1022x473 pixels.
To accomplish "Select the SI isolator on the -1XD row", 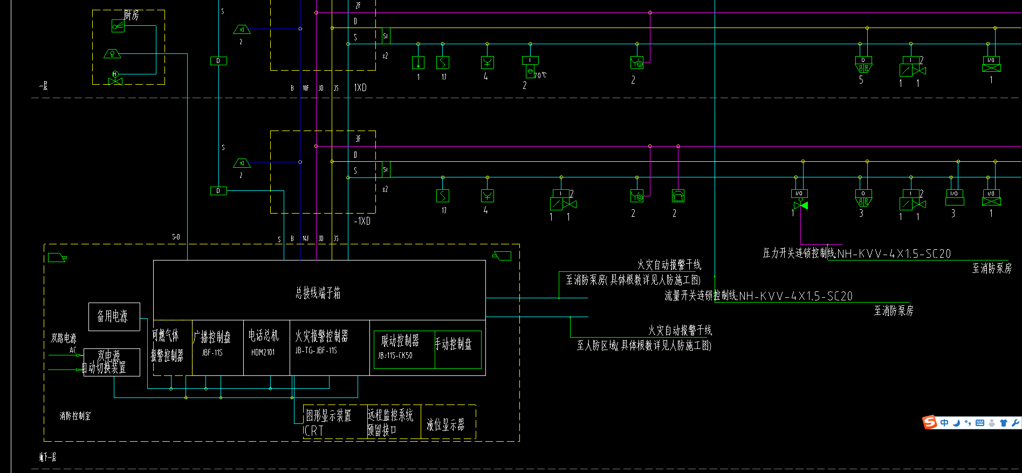I will (386, 169).
